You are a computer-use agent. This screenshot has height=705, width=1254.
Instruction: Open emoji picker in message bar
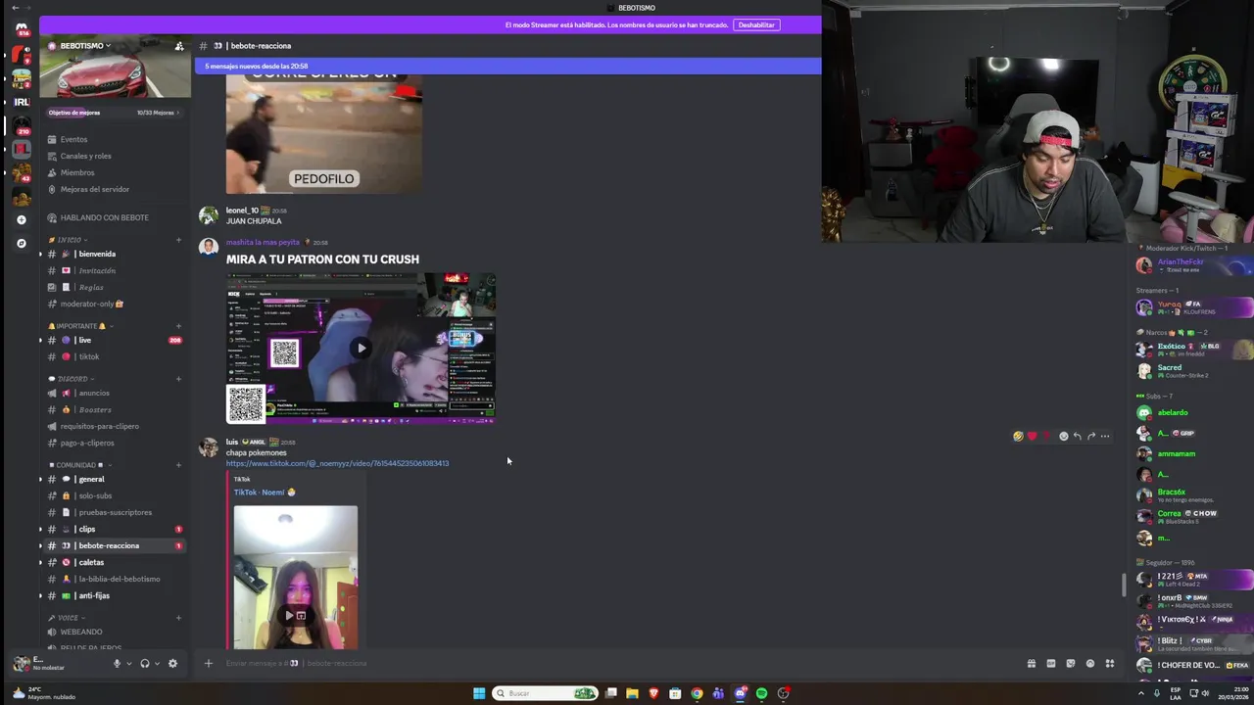(x=1089, y=663)
